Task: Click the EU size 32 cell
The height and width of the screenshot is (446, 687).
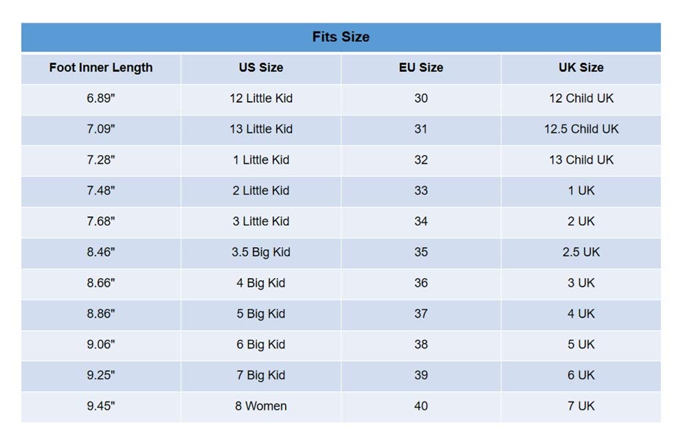Action: coord(421,160)
